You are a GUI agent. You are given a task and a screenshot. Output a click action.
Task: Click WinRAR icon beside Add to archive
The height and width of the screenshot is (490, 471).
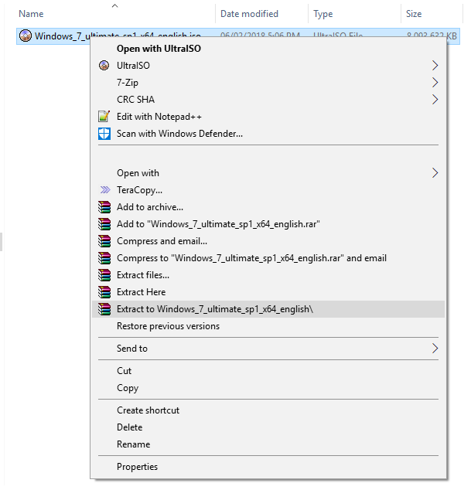(x=104, y=207)
